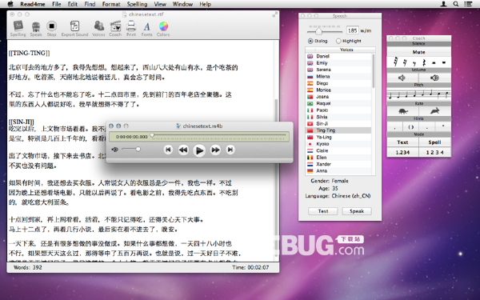Viewport: 480px width, 300px height.
Task: Select the Daniel voice
Action: coord(338,56)
